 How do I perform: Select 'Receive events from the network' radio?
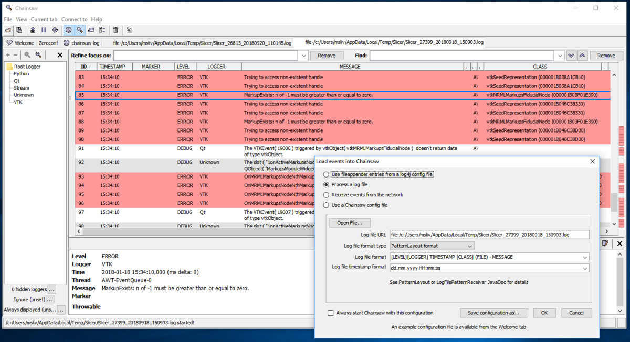pyautogui.click(x=327, y=195)
